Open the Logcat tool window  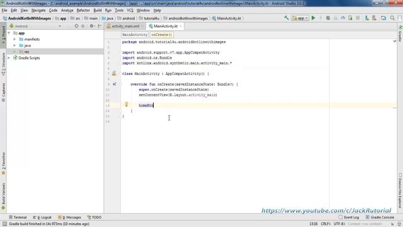(x=42, y=217)
